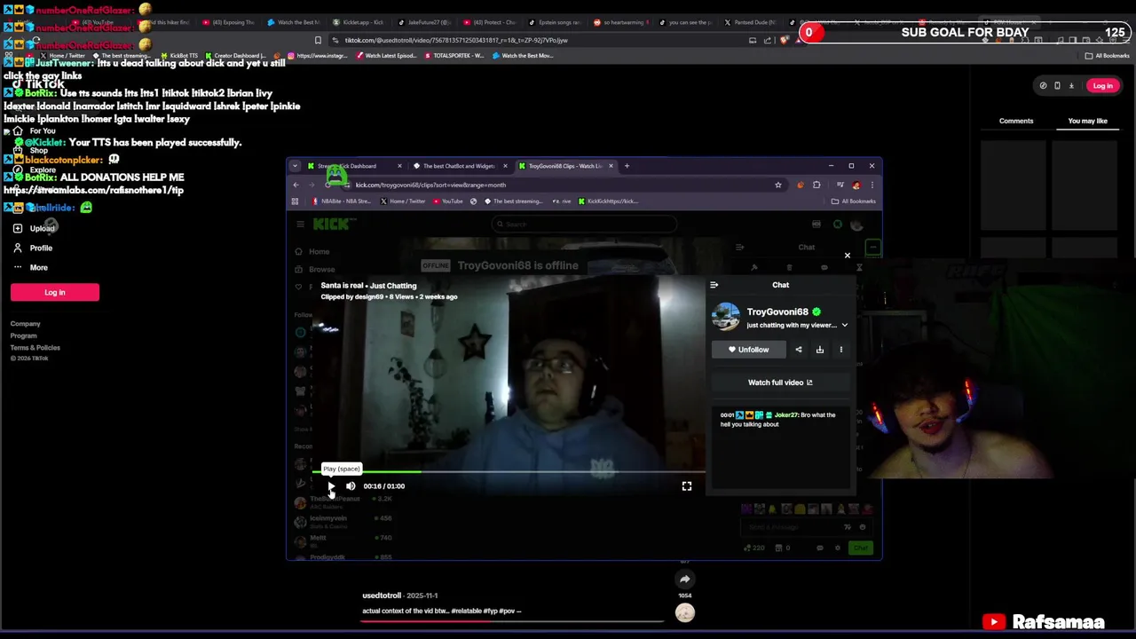Viewport: 1136px width, 639px height.
Task: Click the red Log in button in TikTok sidebar
Action: pyautogui.click(x=55, y=292)
